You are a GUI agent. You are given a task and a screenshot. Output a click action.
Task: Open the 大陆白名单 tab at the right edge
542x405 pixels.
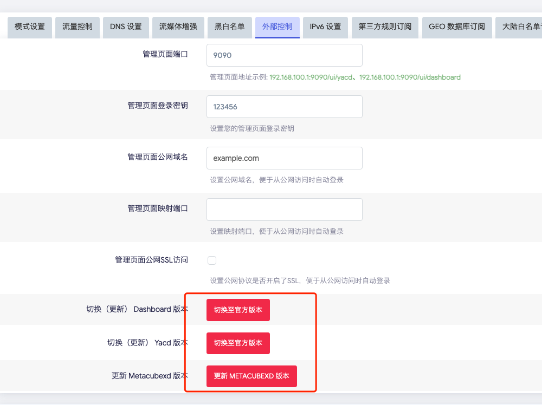(521, 27)
